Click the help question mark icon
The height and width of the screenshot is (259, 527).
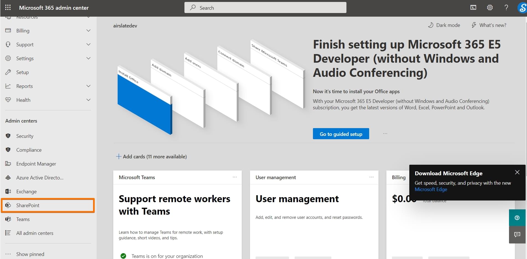pos(506,7)
